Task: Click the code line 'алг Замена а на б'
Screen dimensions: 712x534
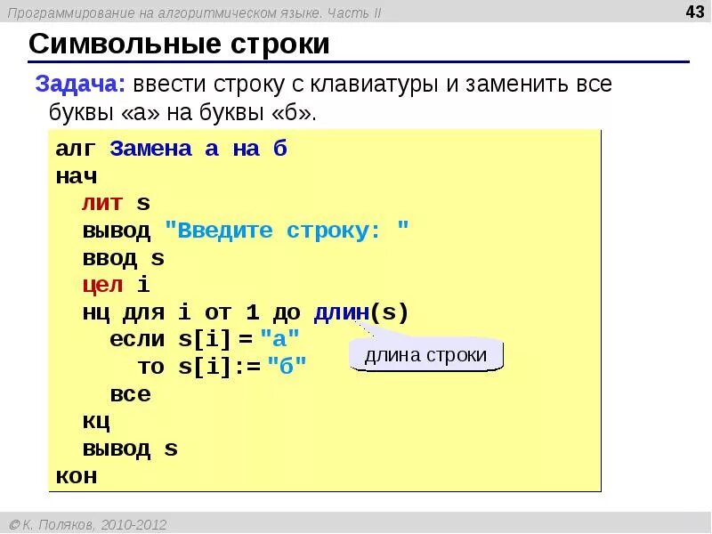Action: click(x=171, y=149)
